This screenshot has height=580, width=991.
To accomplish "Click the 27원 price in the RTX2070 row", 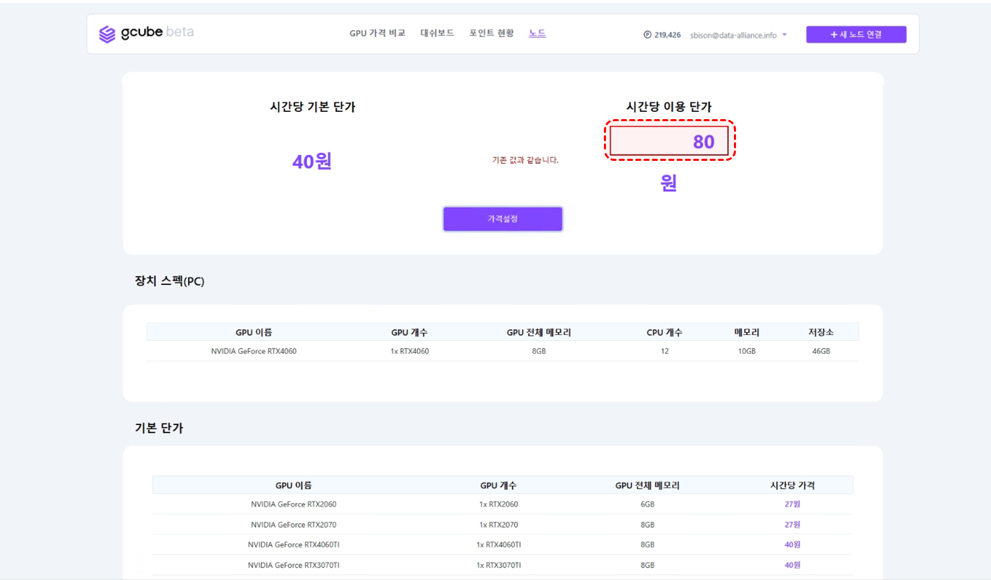I will coord(792,525).
